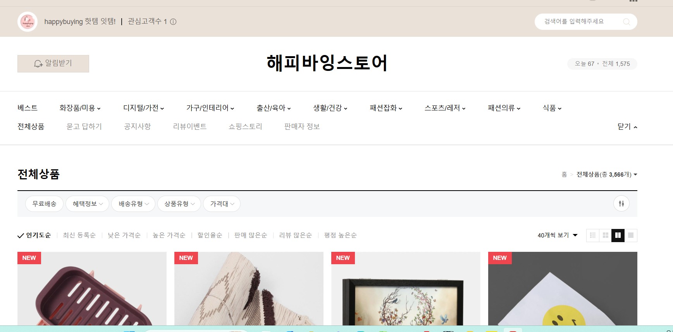Sort products by 낮은 가격순
The width and height of the screenshot is (673, 332).
(124, 235)
